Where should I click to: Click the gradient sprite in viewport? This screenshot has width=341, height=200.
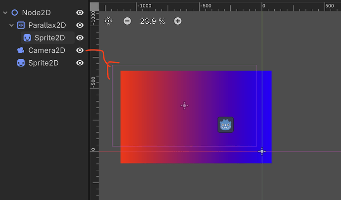196,117
